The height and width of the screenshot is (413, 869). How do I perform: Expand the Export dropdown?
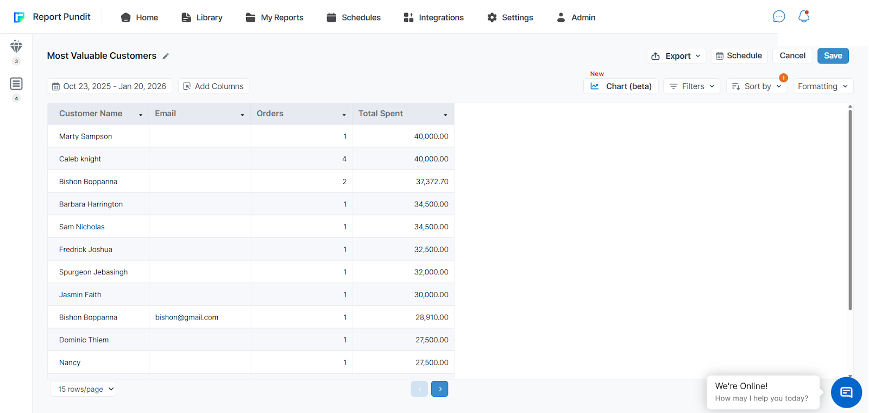[676, 56]
